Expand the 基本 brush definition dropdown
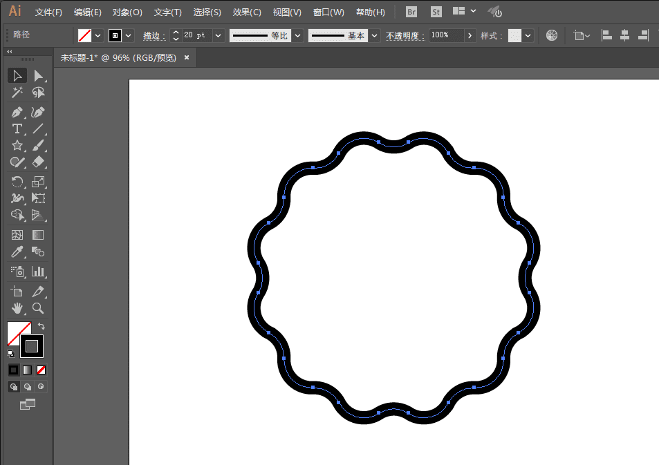659x465 pixels. [x=374, y=35]
